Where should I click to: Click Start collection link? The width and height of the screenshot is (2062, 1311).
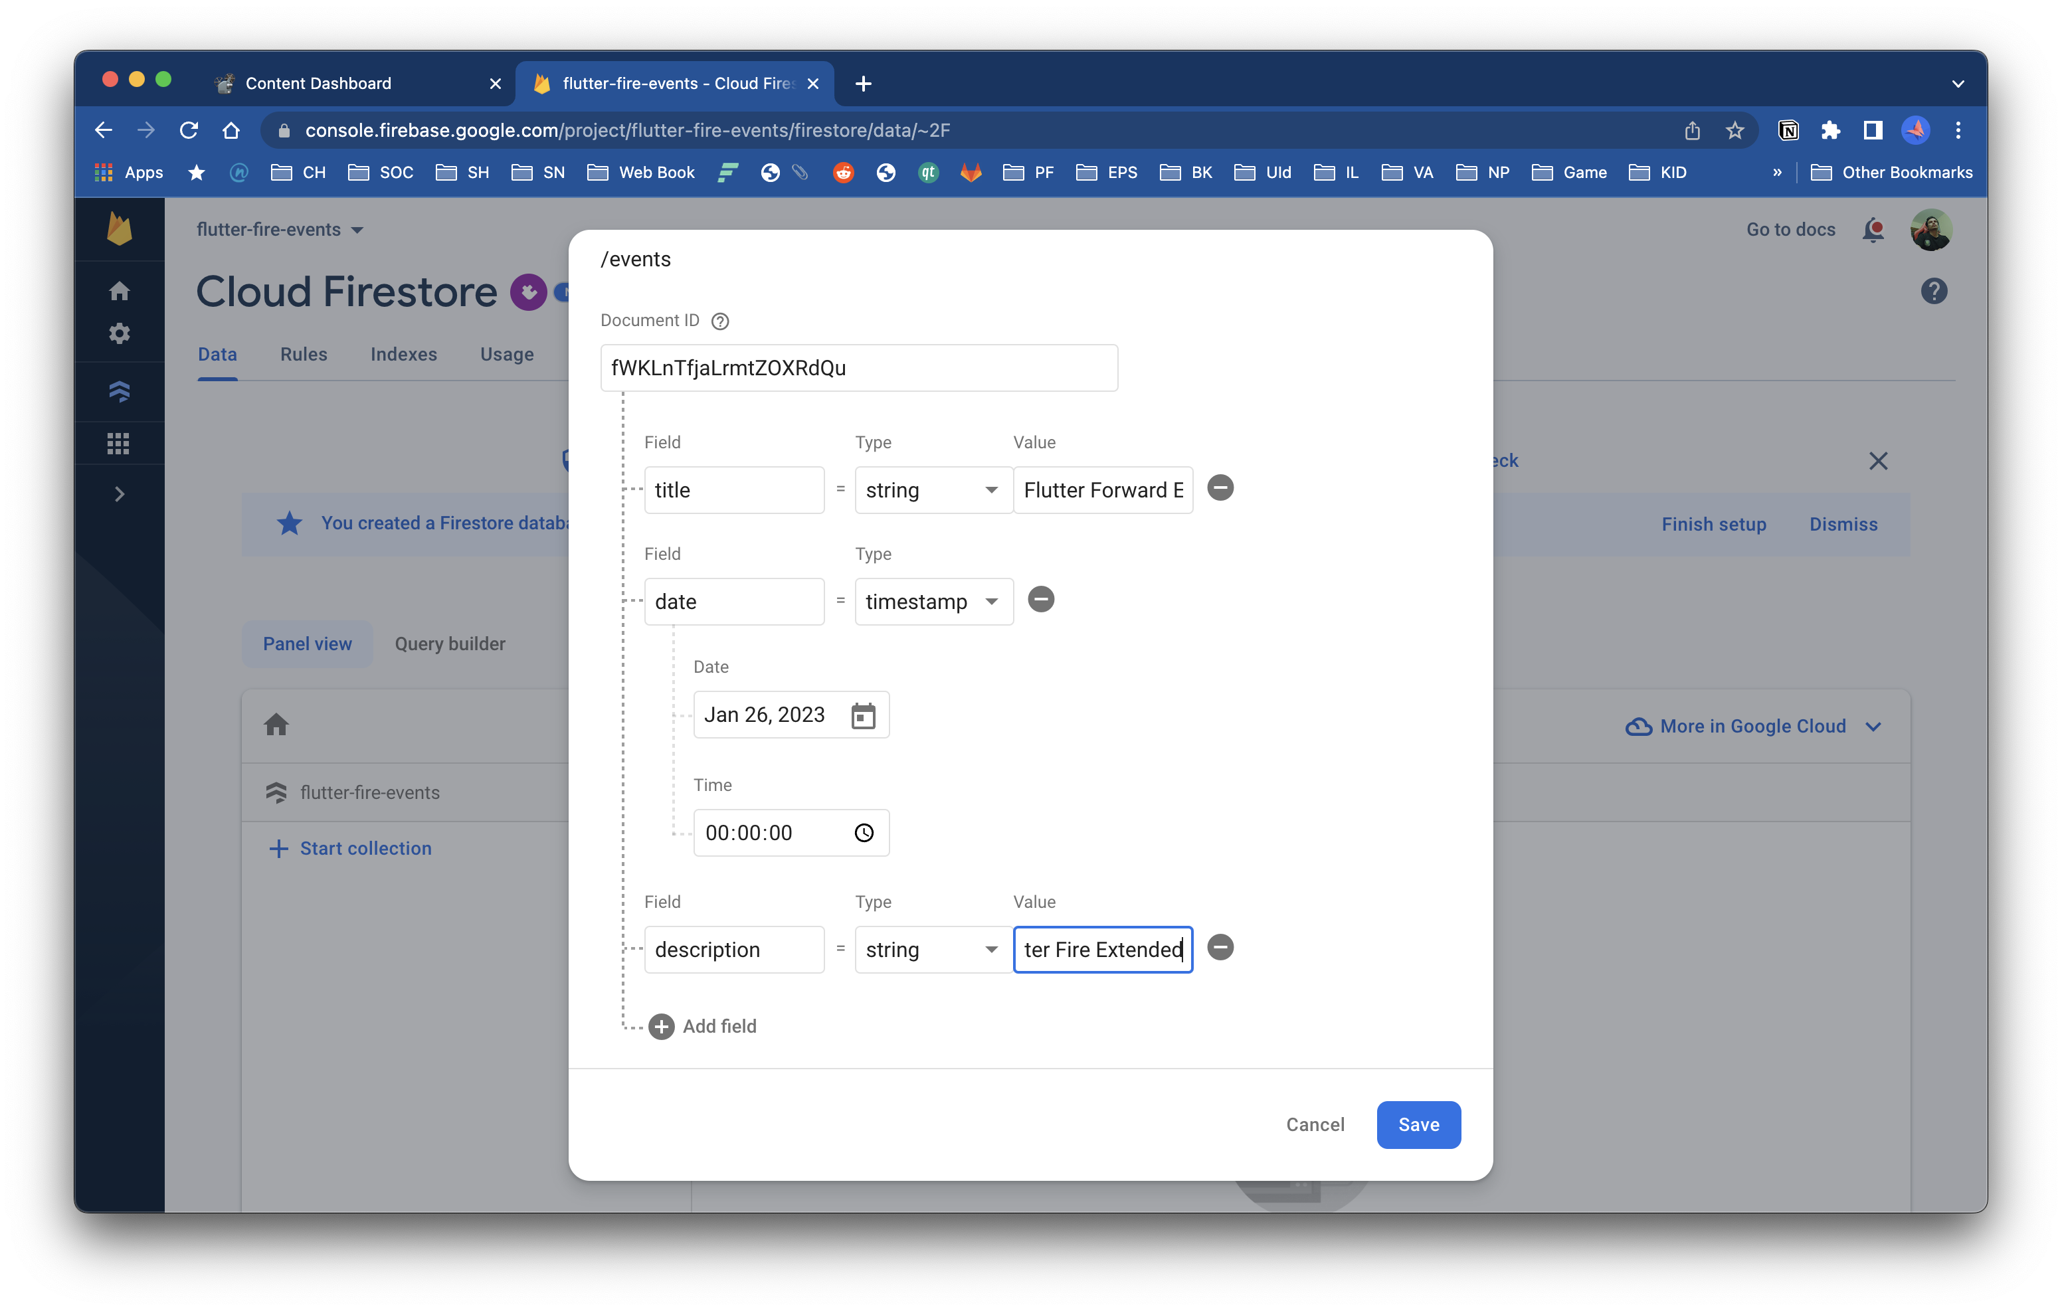tap(350, 847)
